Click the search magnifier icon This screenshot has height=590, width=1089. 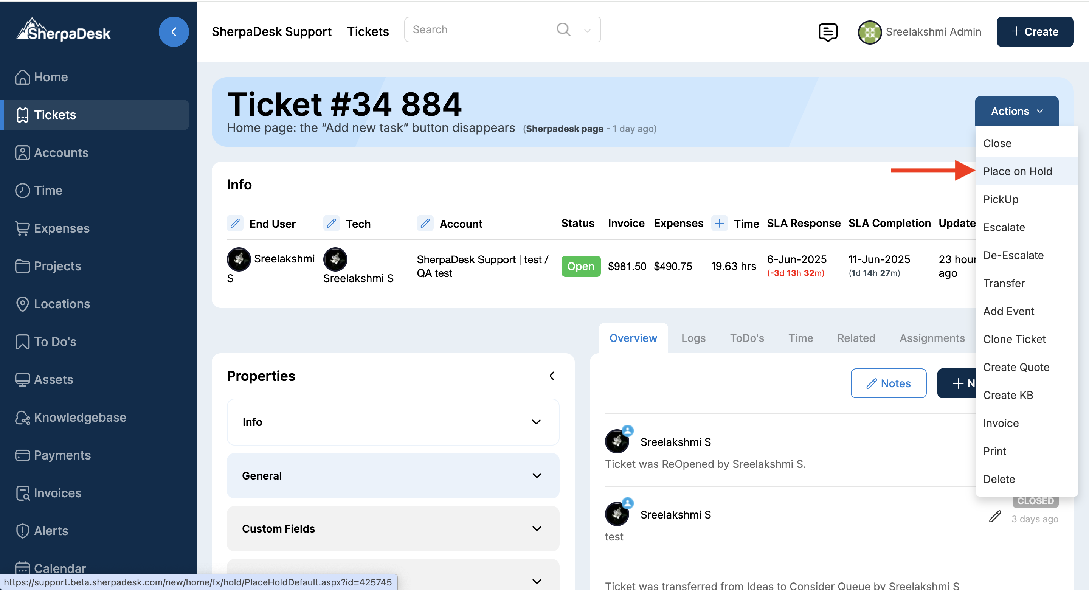click(563, 29)
